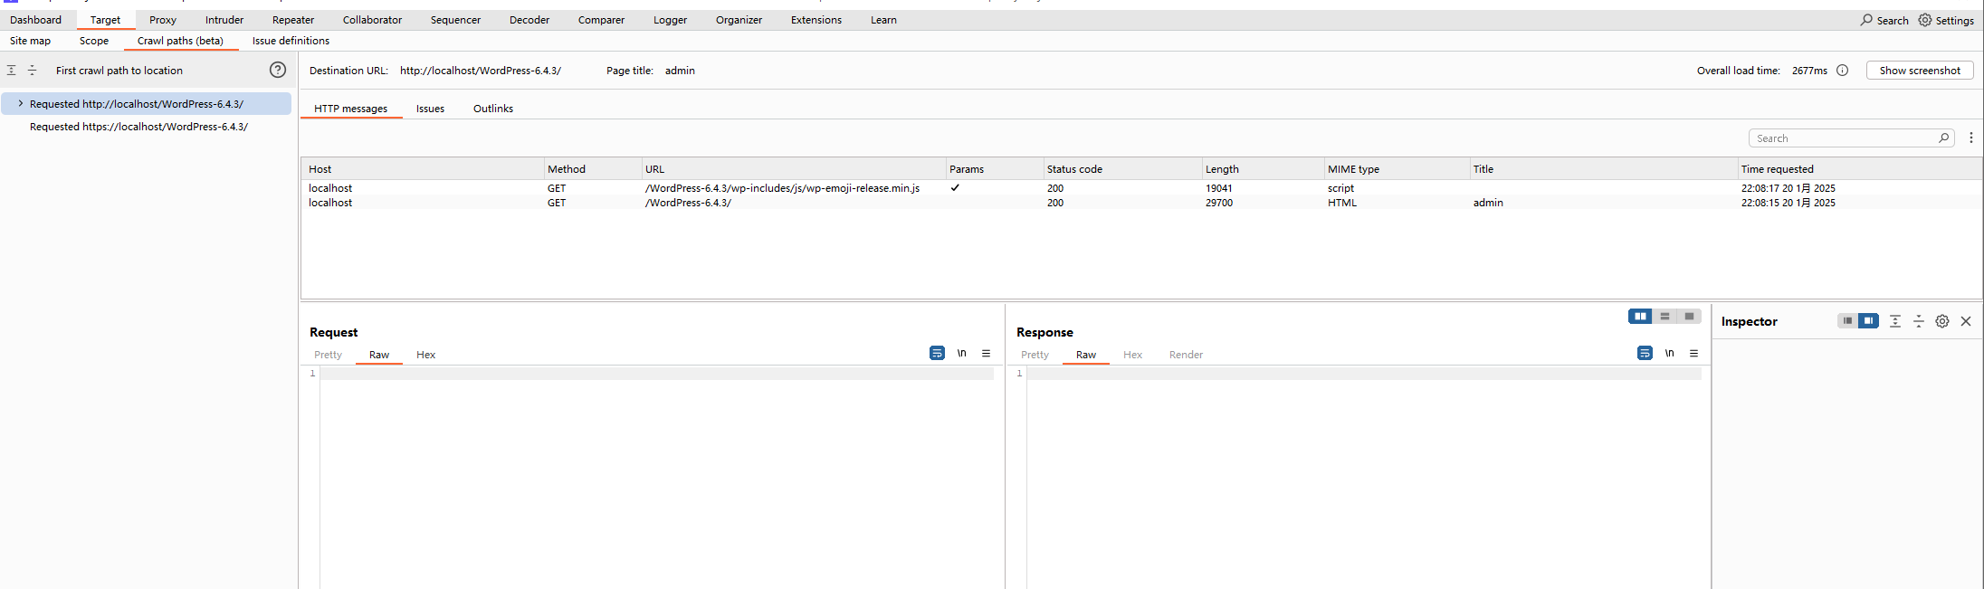Toggle non-printable characters in Response panel
This screenshot has height=589, width=1984.
tap(1669, 354)
